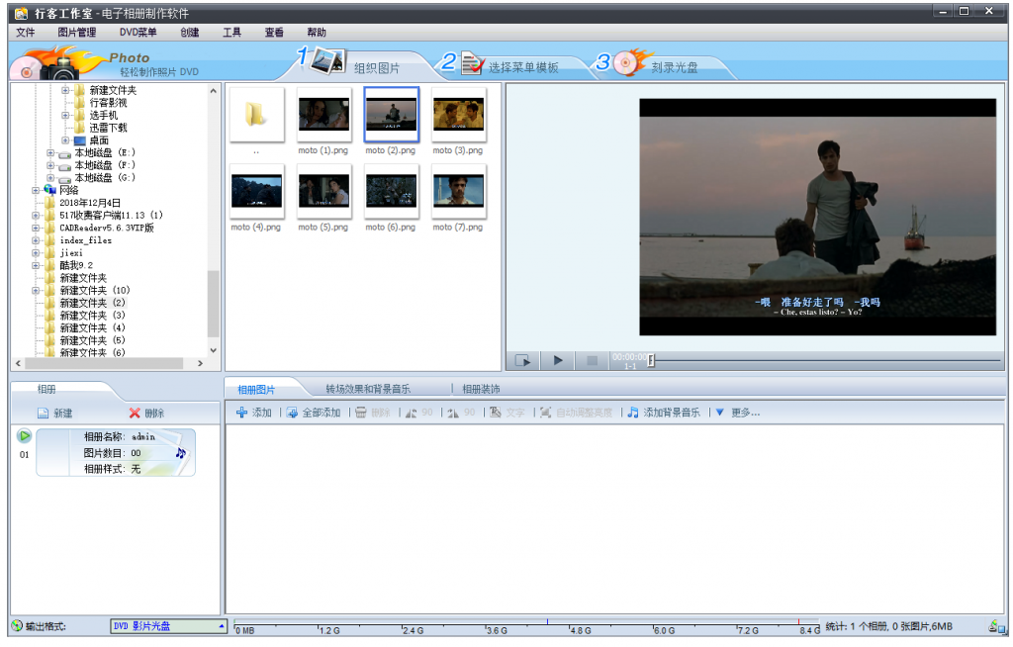Open the 文件 menu
The width and height of the screenshot is (1013, 647).
tap(25, 33)
